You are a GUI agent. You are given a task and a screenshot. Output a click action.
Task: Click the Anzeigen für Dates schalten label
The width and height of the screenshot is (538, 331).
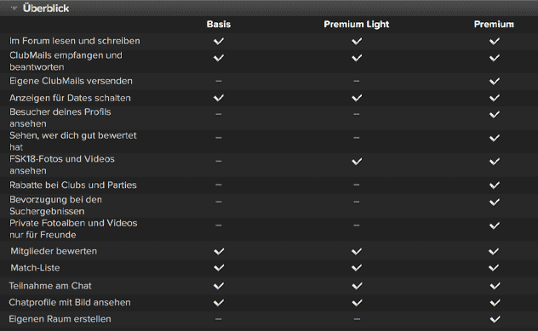[x=70, y=98]
